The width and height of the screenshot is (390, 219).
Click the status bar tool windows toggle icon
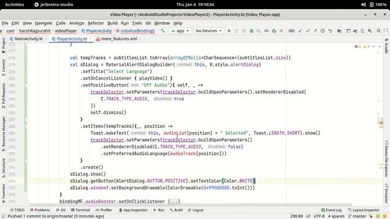tap(4, 217)
